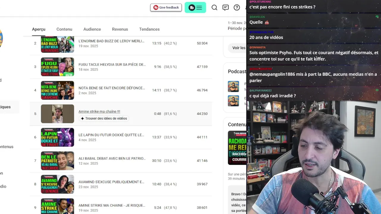Open the Amine strike ma chaîne !!! thumbnail
Image resolution: width=381 pixels, height=214 pixels.
[x=57, y=114]
